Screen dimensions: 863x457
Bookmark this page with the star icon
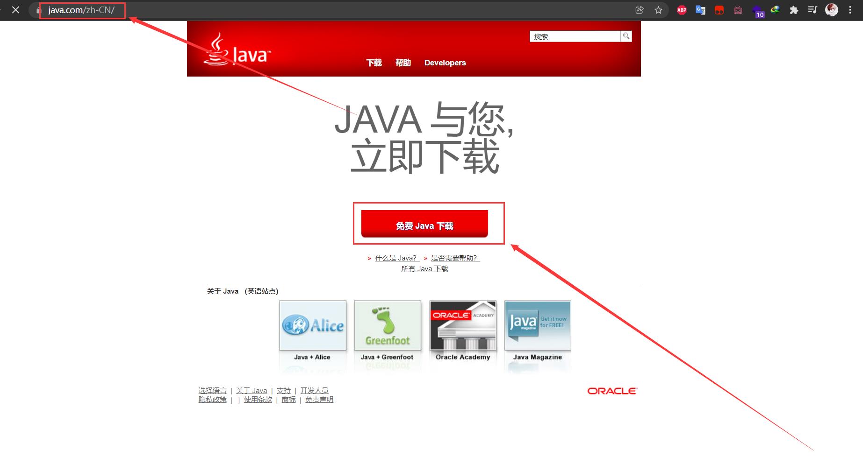pos(658,10)
